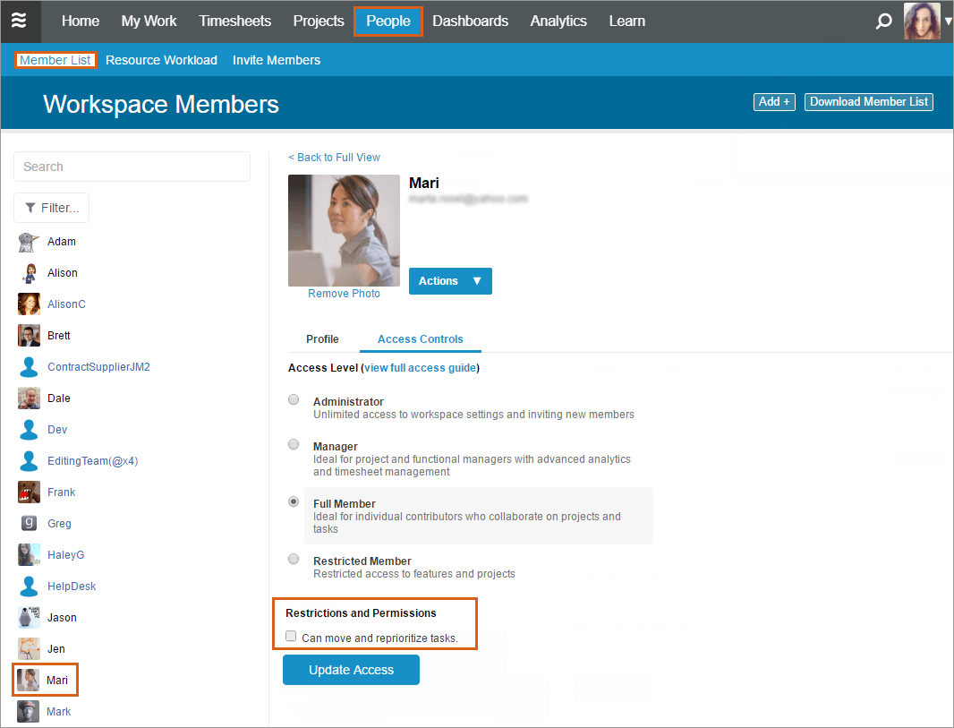This screenshot has height=728, width=954.
Task: Select the Restricted Member access level
Action: tap(294, 559)
